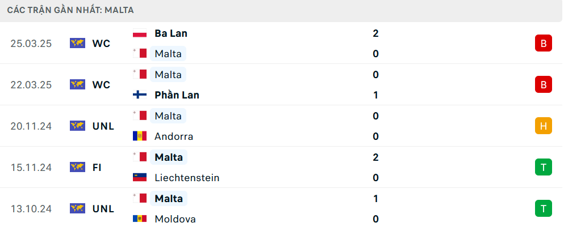This screenshot has height=227, width=564.
Task: Click the red B result badge for the Phần Lan match
Action: (x=543, y=85)
